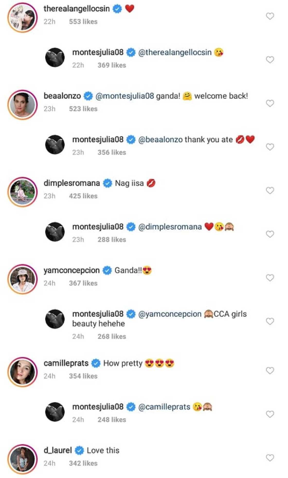
Task: Click verified badge next to therealangellocsin
Action: 117,8
